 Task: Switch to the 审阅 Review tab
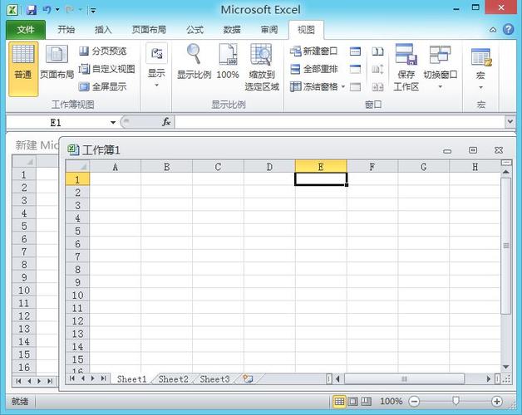pos(269,30)
